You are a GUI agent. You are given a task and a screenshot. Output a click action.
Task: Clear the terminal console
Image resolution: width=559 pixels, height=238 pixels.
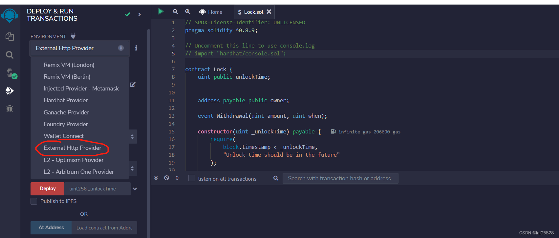tap(167, 178)
